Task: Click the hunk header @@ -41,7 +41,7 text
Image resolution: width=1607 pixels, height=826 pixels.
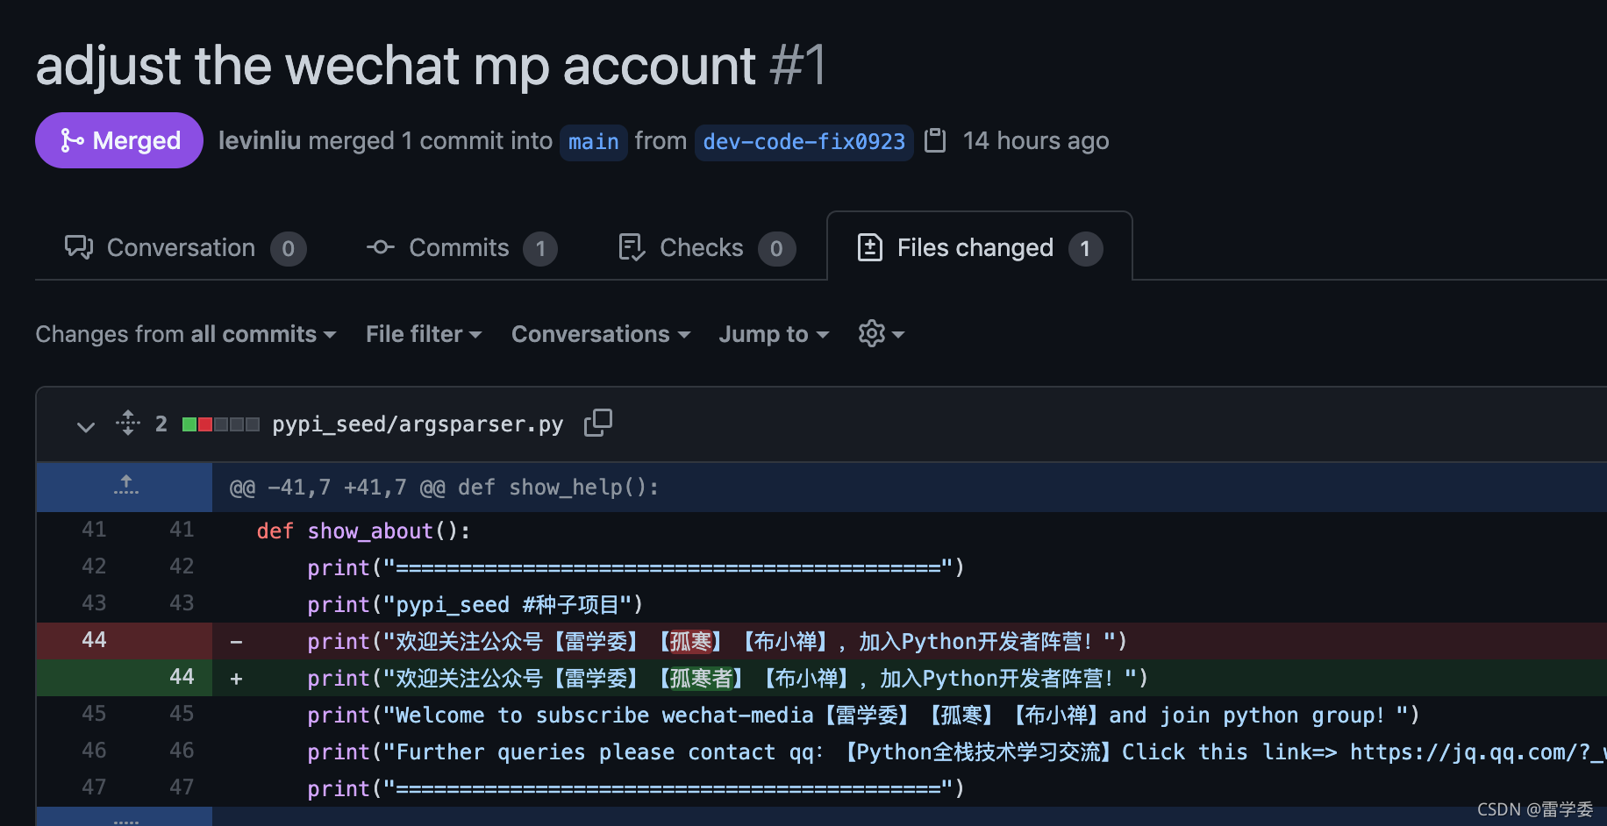Action: (x=444, y=487)
